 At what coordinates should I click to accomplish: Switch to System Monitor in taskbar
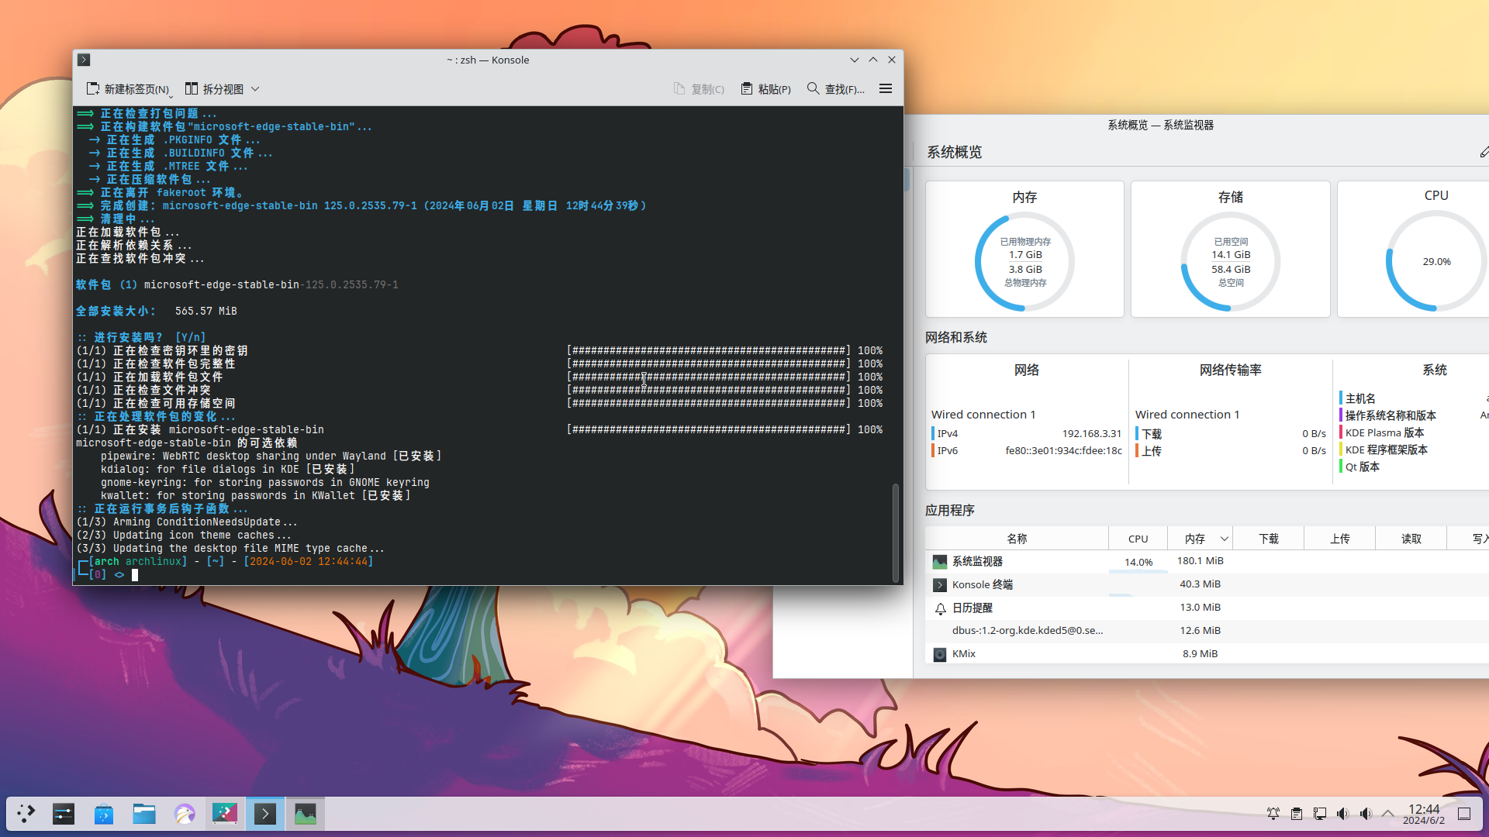(x=306, y=814)
